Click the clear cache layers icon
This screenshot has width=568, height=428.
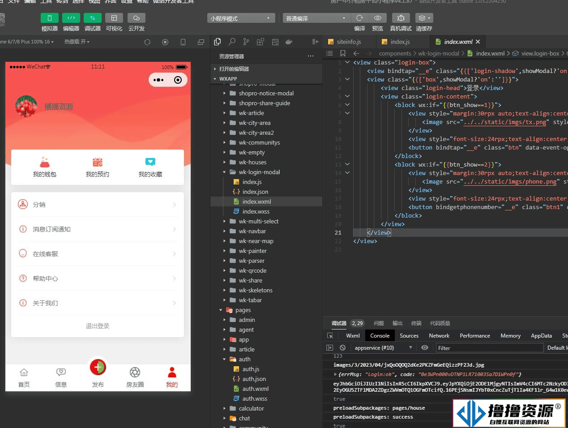click(423, 18)
